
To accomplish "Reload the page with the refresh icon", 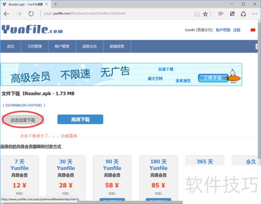I will (x=31, y=14).
